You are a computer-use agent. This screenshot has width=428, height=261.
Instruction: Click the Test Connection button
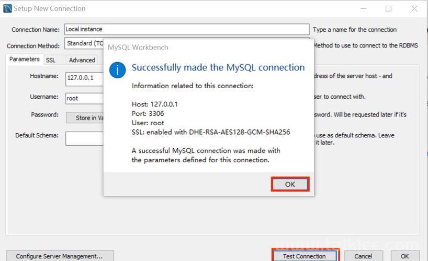click(305, 256)
